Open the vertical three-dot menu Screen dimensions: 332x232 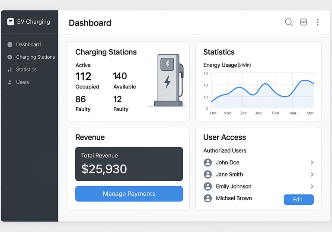coord(318,22)
